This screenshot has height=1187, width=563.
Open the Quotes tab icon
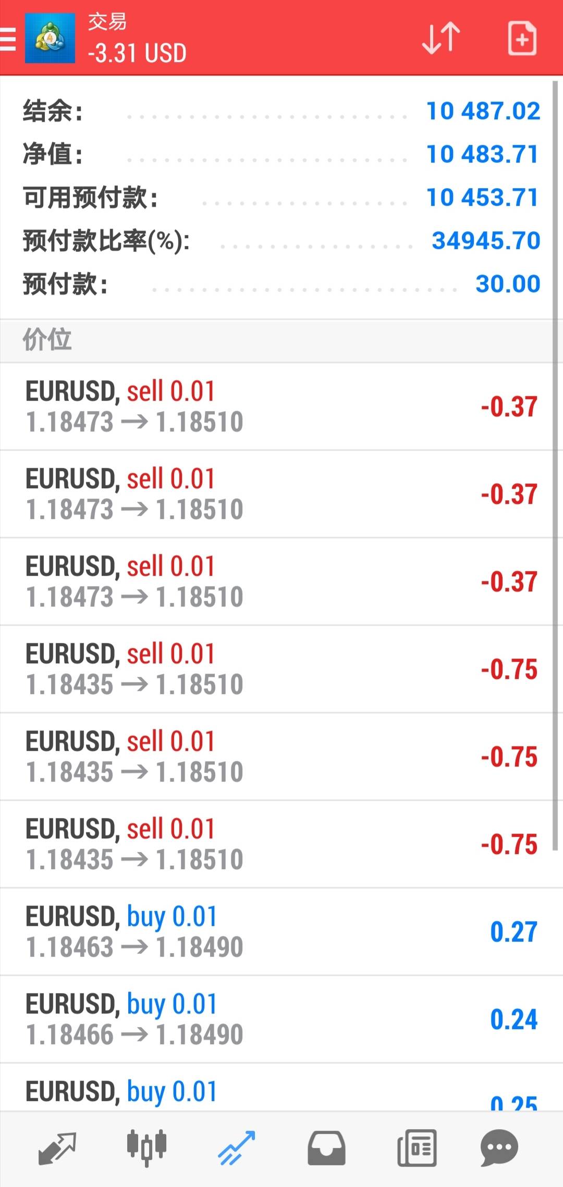pyautogui.click(x=57, y=1149)
